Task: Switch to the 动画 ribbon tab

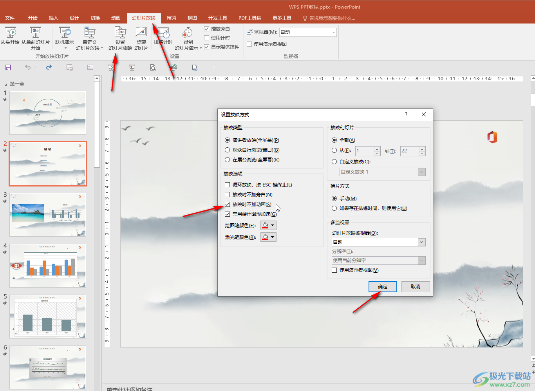Action: coord(116,18)
